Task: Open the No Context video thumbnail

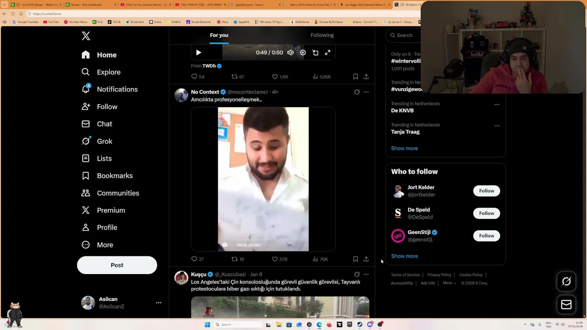Action: click(263, 179)
